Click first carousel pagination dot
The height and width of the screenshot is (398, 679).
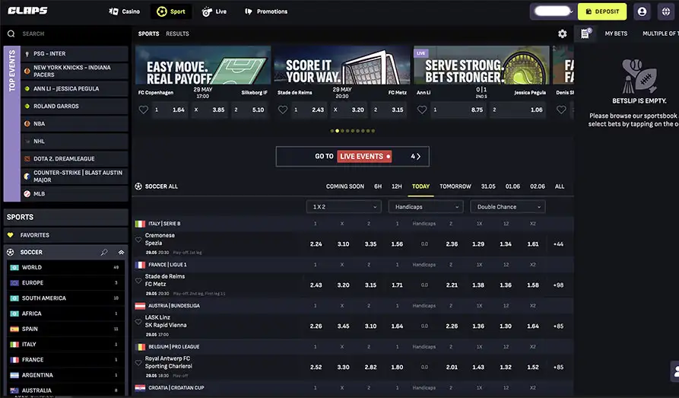[x=332, y=130]
